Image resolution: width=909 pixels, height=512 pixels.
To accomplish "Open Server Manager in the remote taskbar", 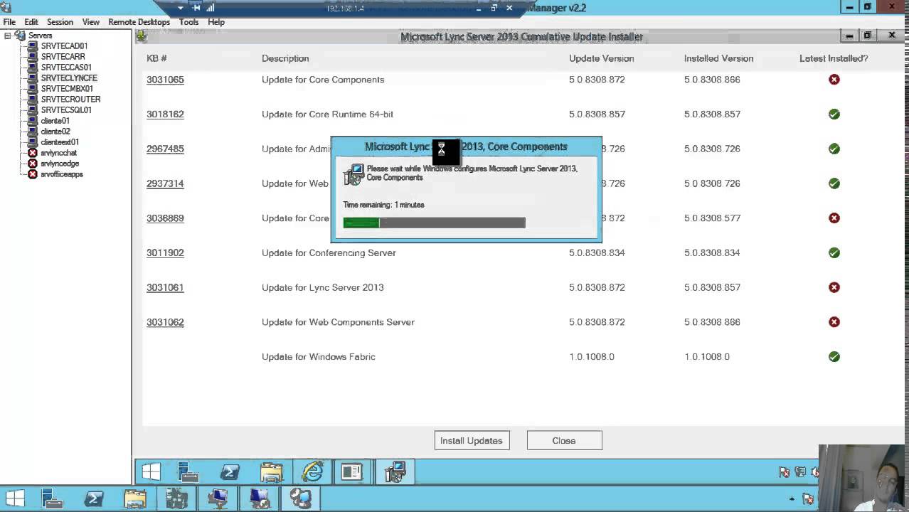I will 188,472.
